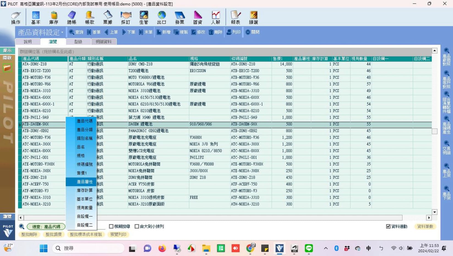Open the 固資 fixed assets module
The height and width of the screenshot is (256, 453).
click(x=198, y=18)
